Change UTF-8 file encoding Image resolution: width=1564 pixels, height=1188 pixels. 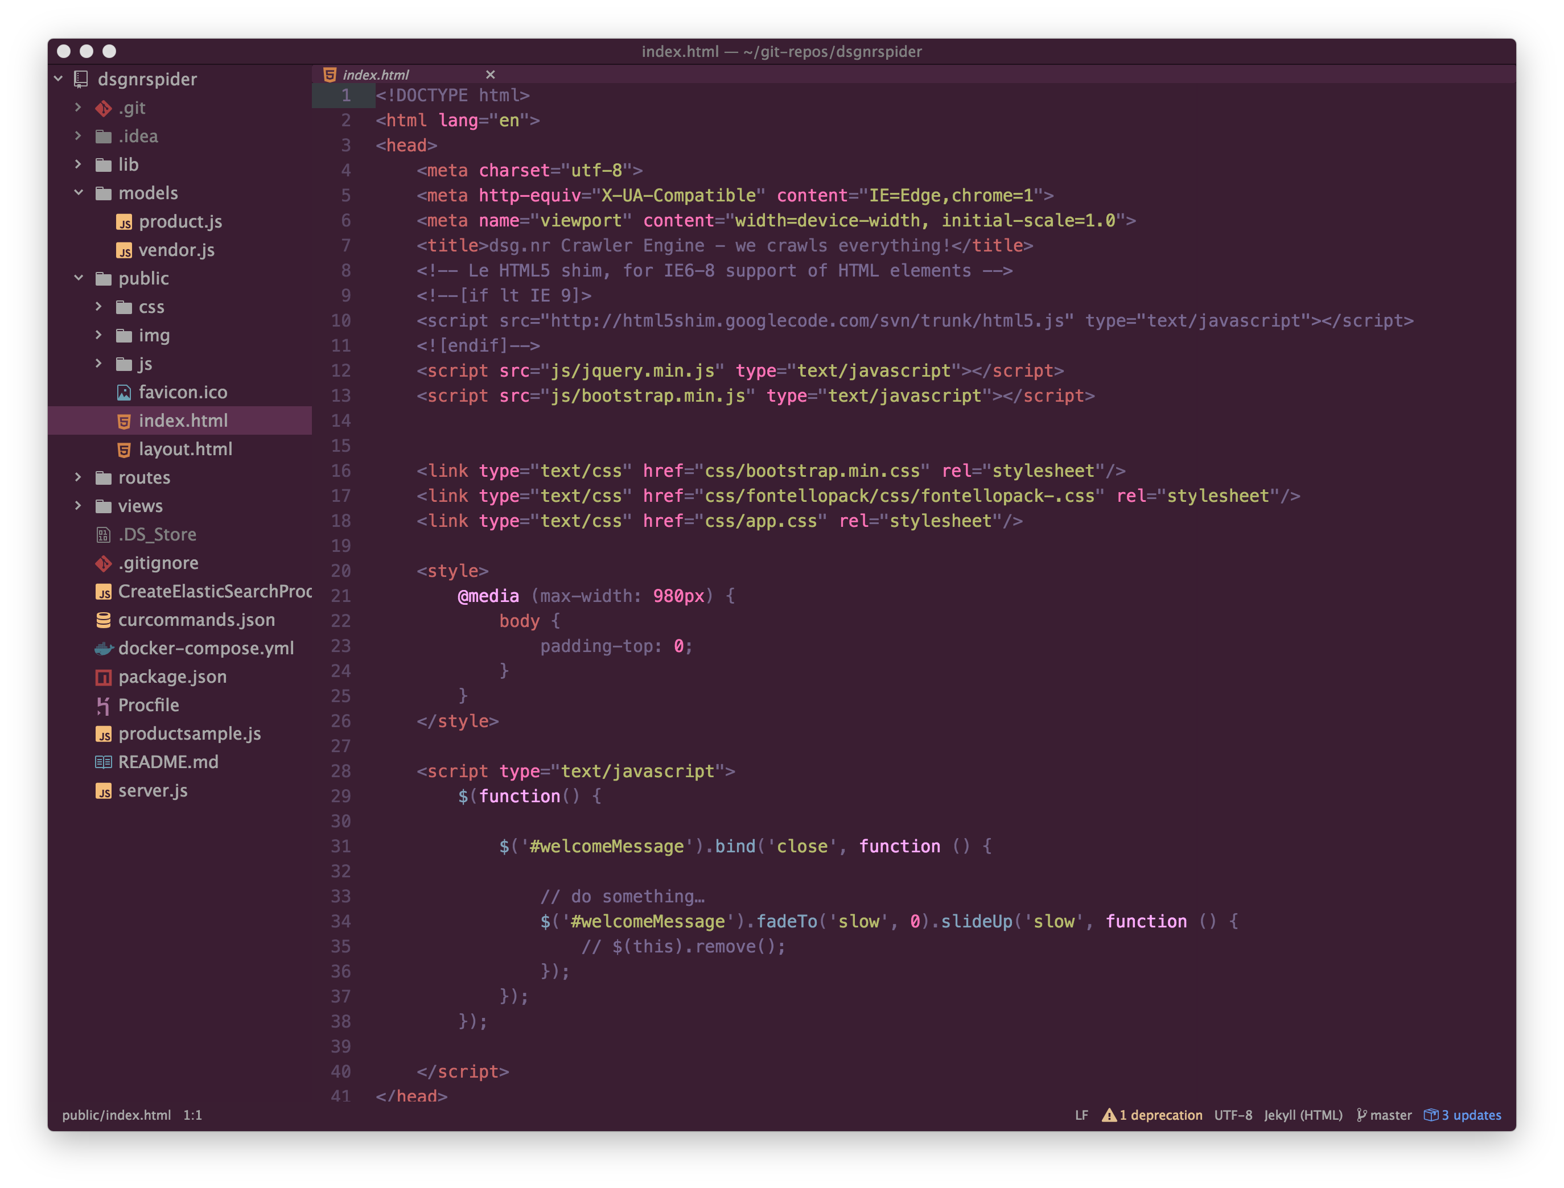1233,1115
